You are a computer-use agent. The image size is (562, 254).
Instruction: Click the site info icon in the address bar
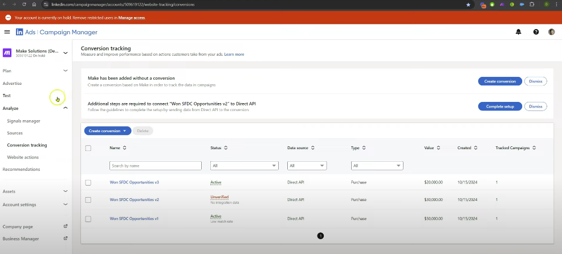coord(45,5)
